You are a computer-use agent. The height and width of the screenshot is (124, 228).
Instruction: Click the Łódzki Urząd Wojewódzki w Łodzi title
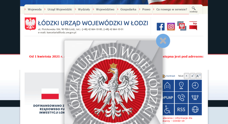(93, 23)
